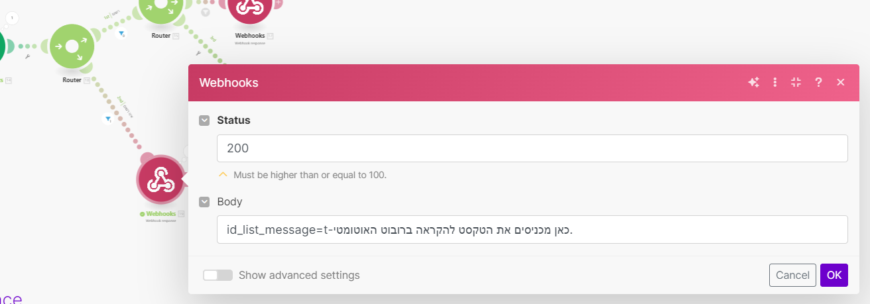Select the large Webhooks response module icon
870x304 pixels.
[160, 180]
